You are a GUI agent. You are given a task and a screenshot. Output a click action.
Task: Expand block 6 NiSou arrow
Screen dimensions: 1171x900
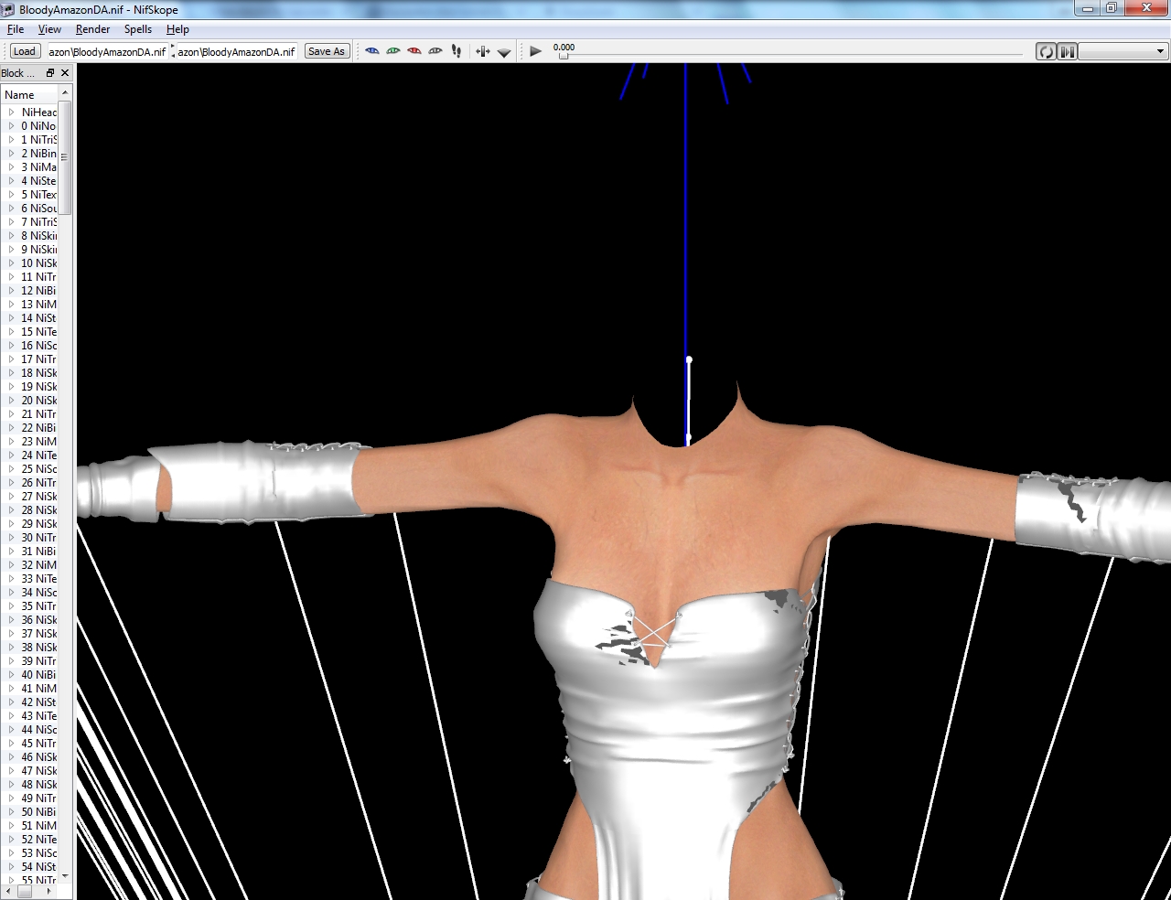click(x=12, y=209)
